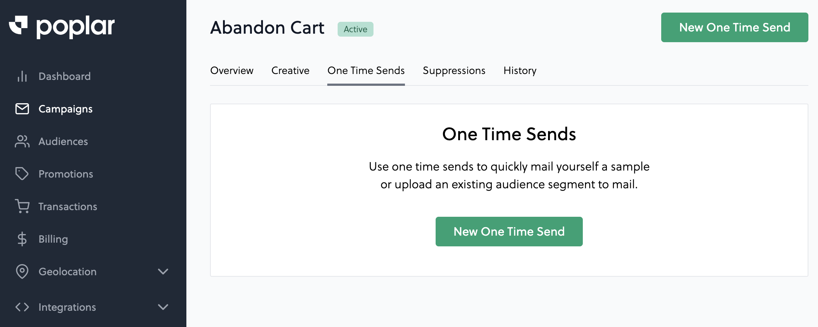
Task: Click the Billing dollar sign icon
Action: coord(22,239)
